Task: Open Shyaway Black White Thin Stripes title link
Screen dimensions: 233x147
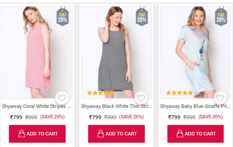Action: click(116, 106)
